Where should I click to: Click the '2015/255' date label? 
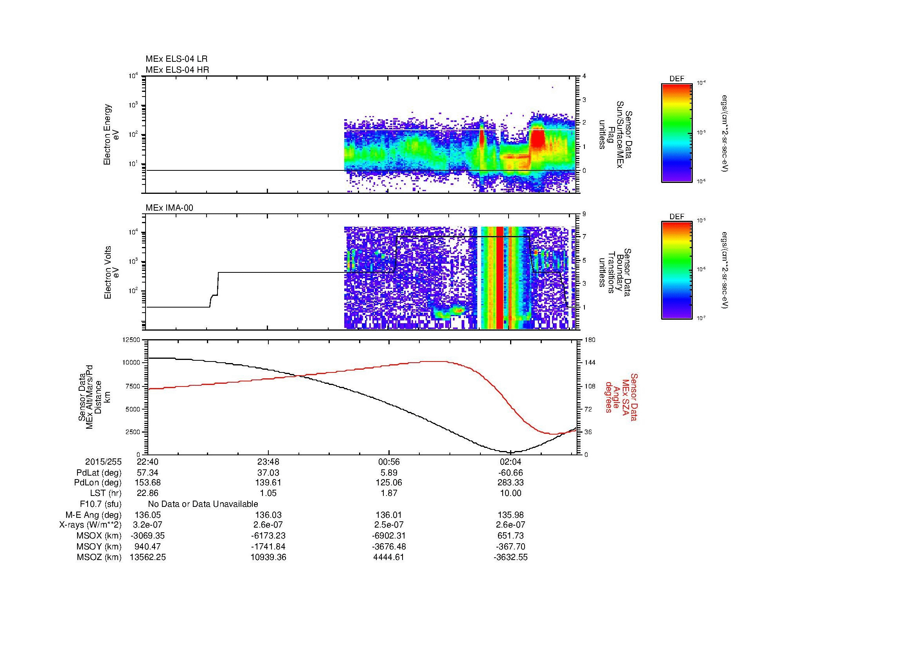pos(103,462)
